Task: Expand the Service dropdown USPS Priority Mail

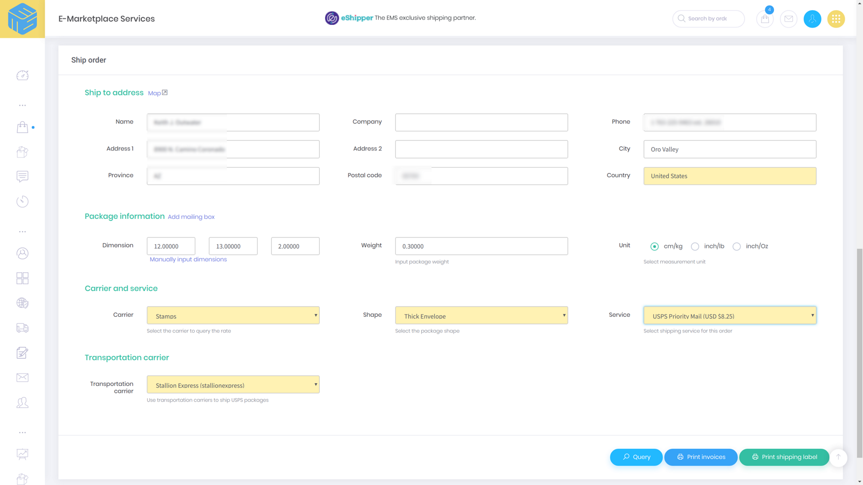Action: [x=730, y=315]
